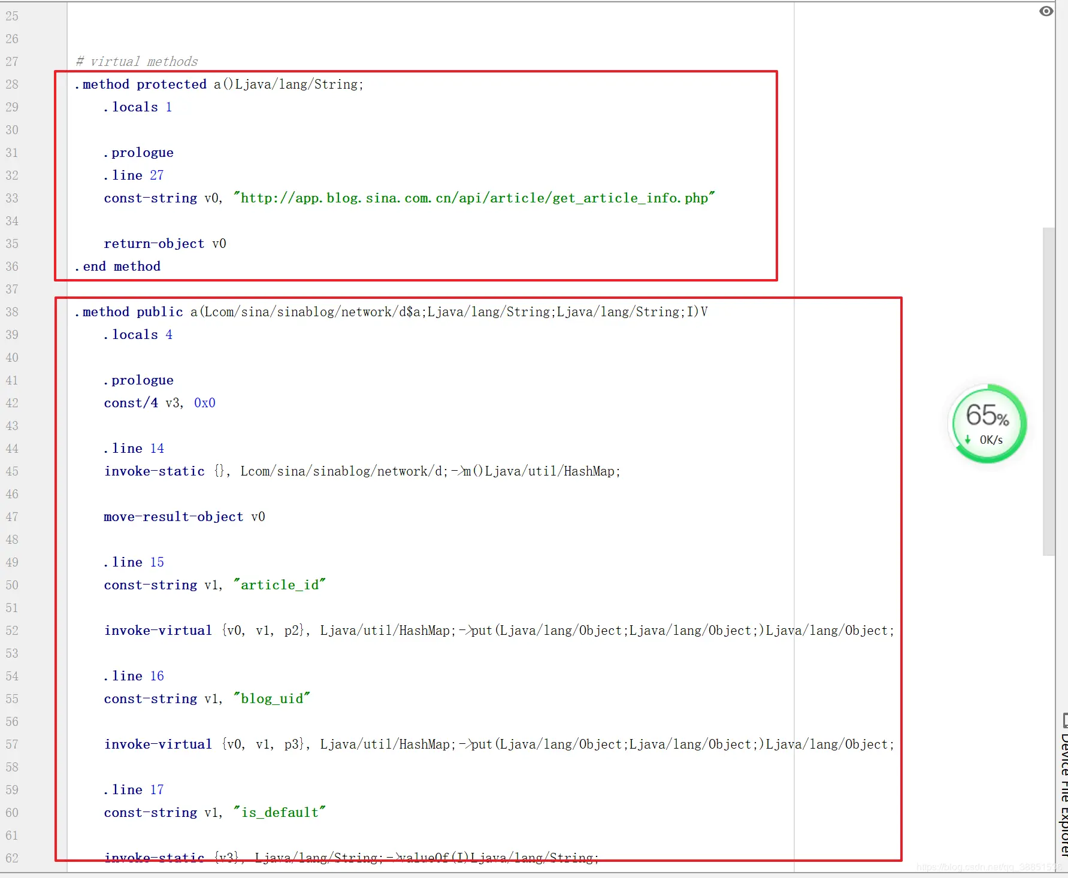Click the '.line 17' directive
Viewport: 1068px width, 878px height.
[x=134, y=790]
